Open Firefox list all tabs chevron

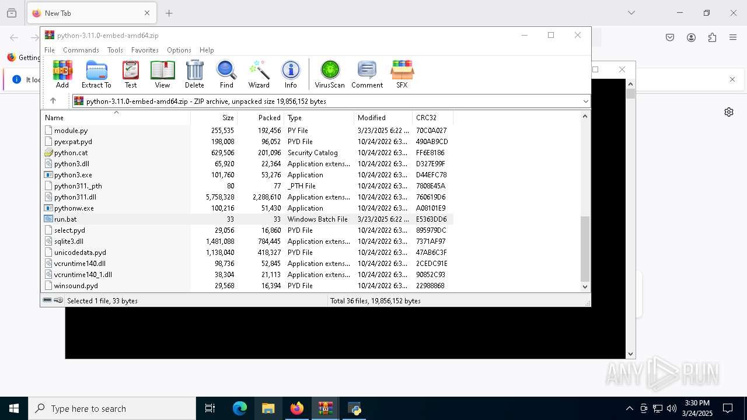(x=631, y=13)
